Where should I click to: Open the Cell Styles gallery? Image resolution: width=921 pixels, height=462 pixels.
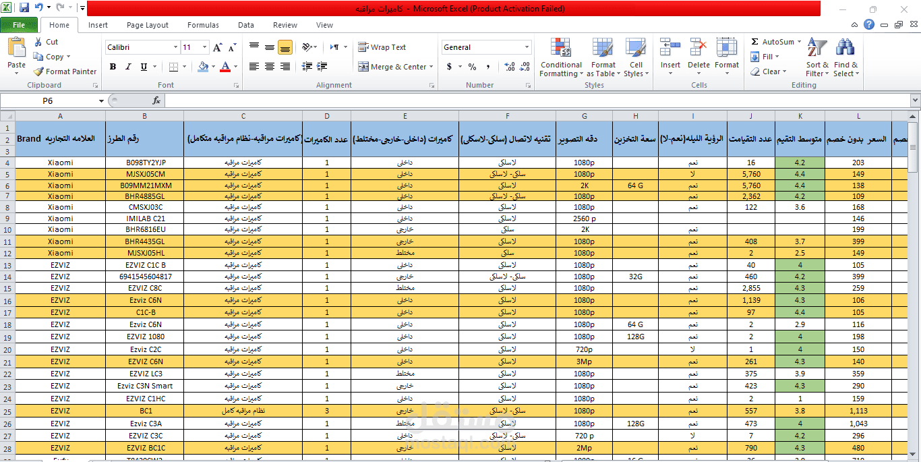pyautogui.click(x=636, y=57)
